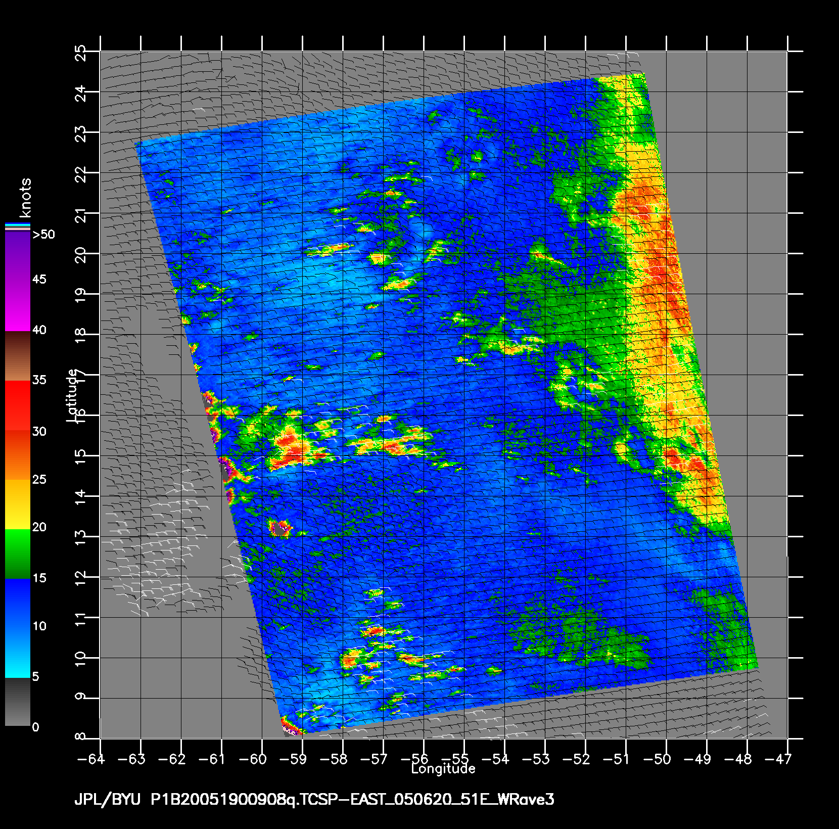Viewport: 839px width, 829px height.
Task: Click latitude tick label '19'
Action: (x=81, y=295)
